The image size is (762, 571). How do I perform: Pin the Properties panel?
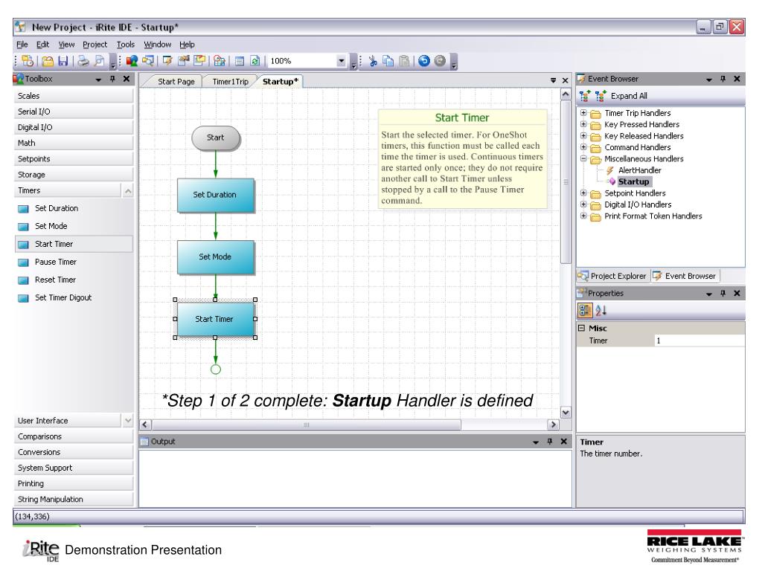723,293
